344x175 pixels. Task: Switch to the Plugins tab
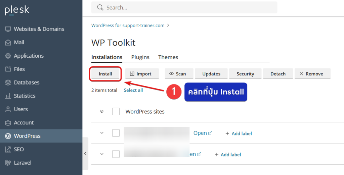[140, 57]
